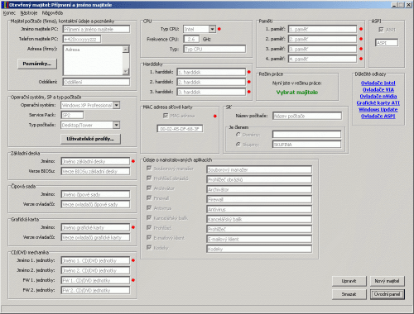The height and width of the screenshot is (314, 414).
Task: Click the Frekvence CPU field
Action: pyautogui.click(x=191, y=39)
